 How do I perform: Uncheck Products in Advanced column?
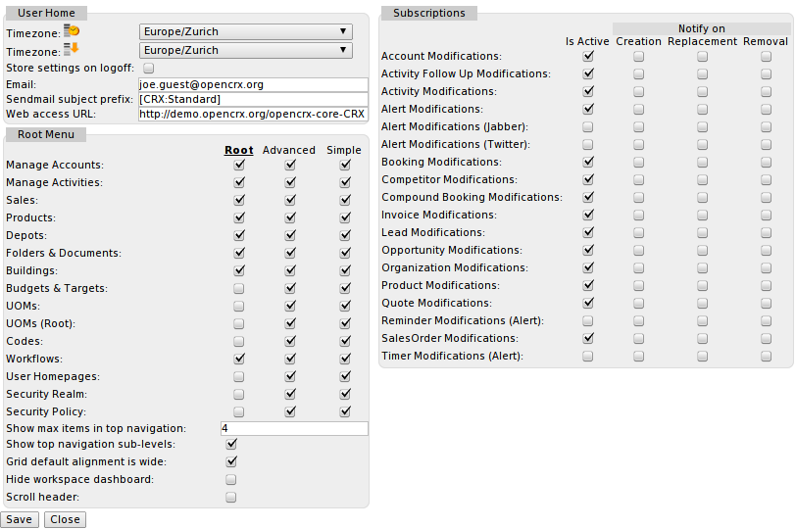coord(290,217)
